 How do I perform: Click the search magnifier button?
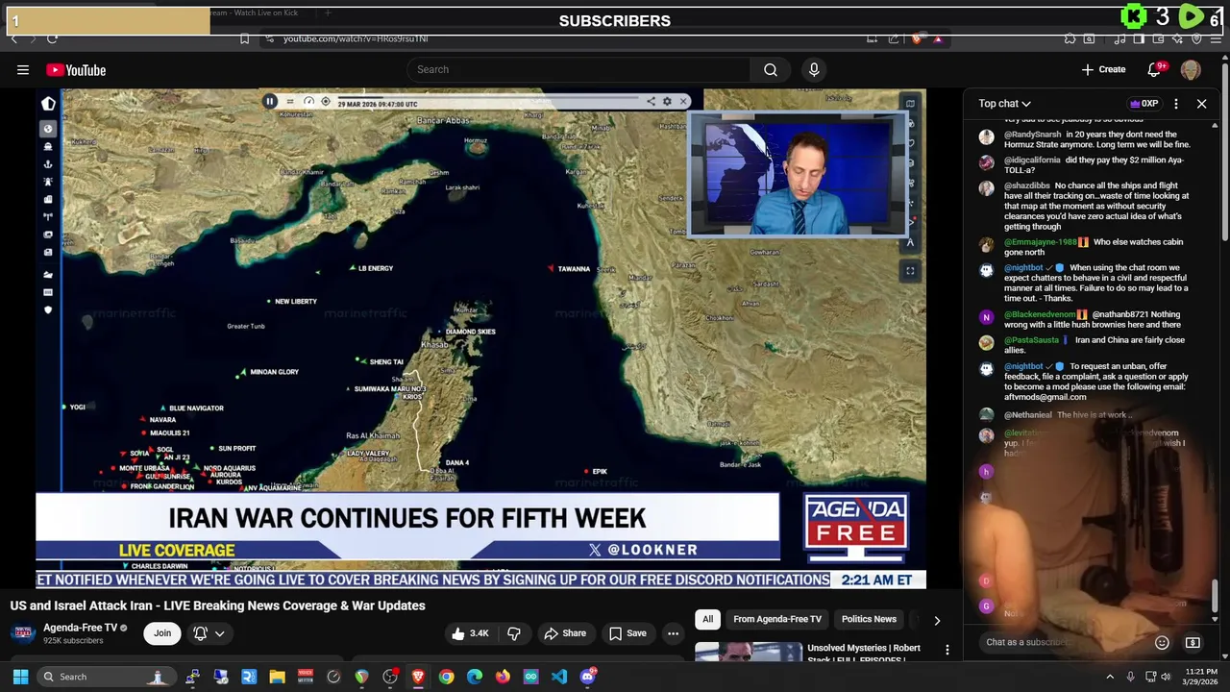(771, 69)
